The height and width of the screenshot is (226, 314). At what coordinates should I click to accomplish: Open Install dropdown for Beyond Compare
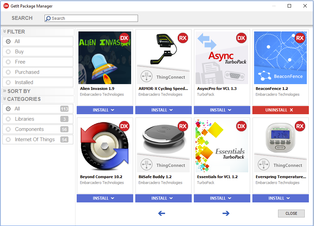coord(105,198)
